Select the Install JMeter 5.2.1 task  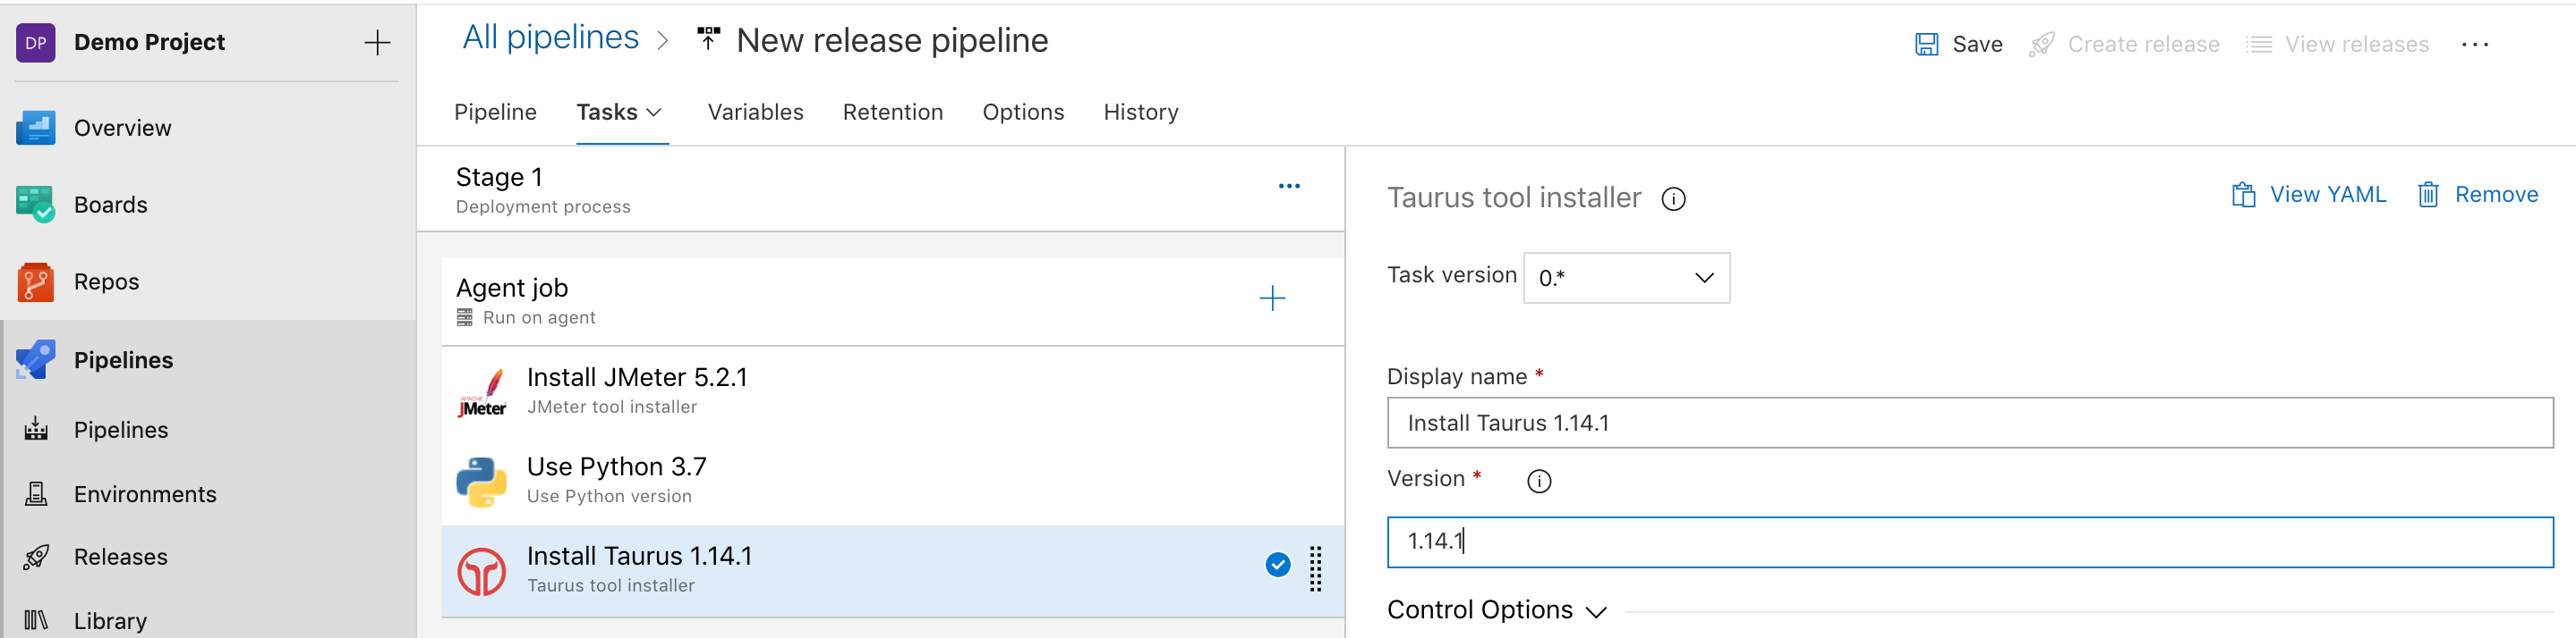point(892,391)
